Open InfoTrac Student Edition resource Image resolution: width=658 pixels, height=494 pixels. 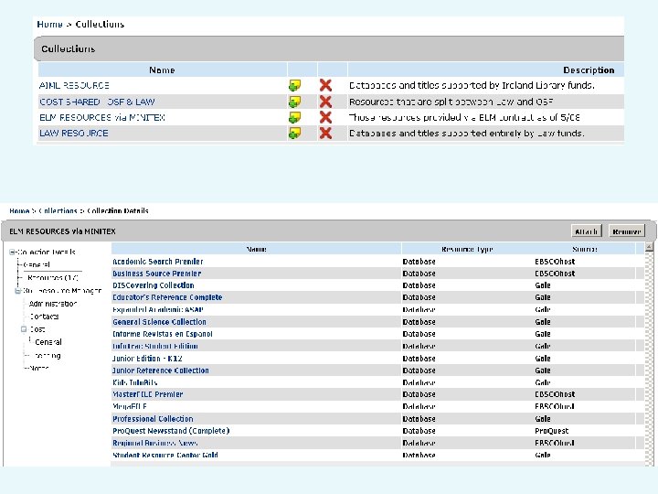pos(155,346)
